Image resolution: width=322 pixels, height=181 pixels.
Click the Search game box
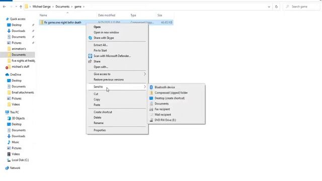pos(302,7)
